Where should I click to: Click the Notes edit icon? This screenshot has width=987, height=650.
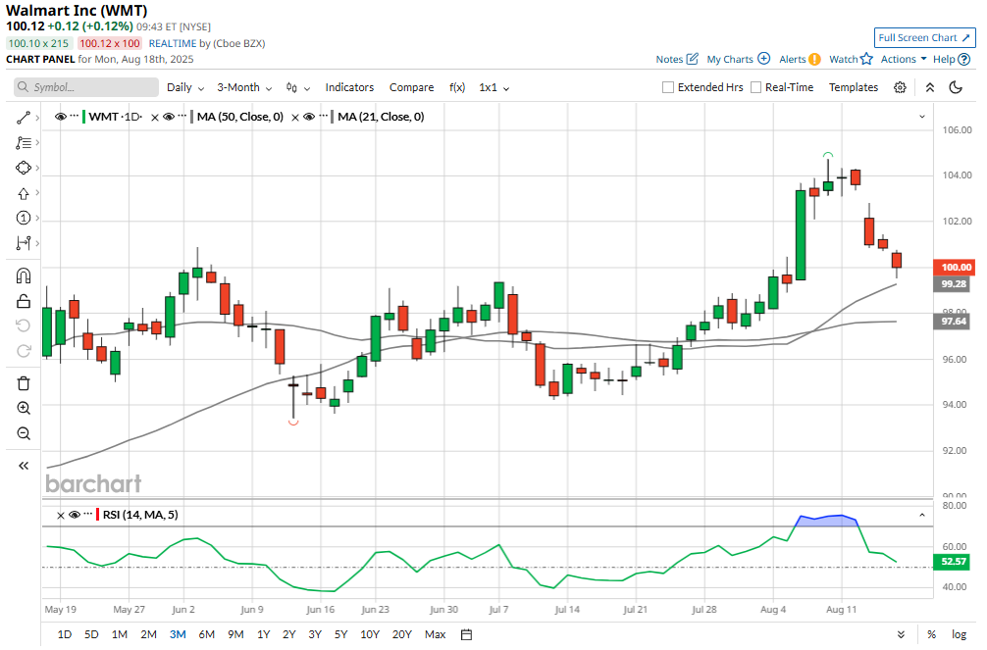[x=693, y=59]
